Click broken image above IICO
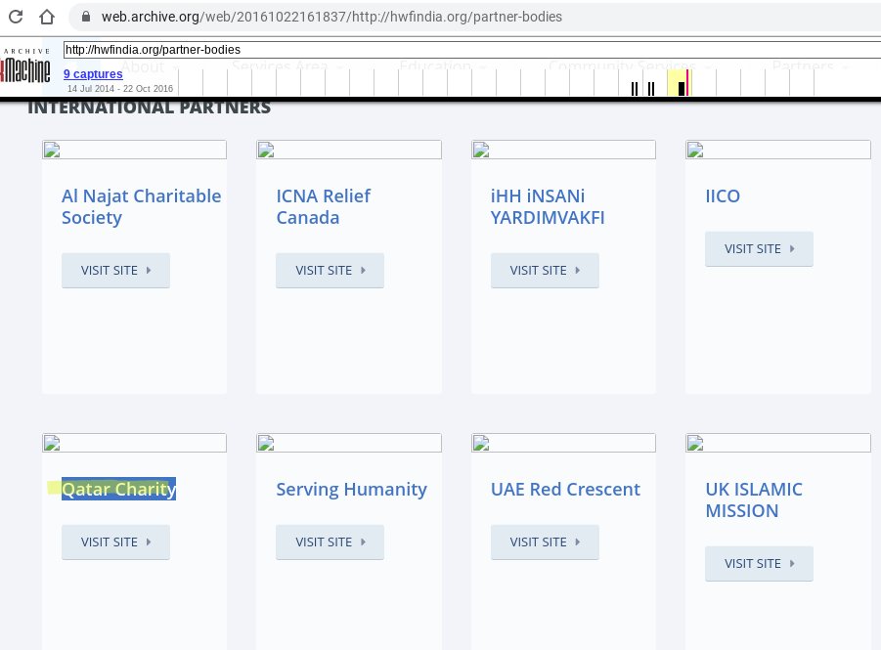Screen dimensions: 881x650 778,150
